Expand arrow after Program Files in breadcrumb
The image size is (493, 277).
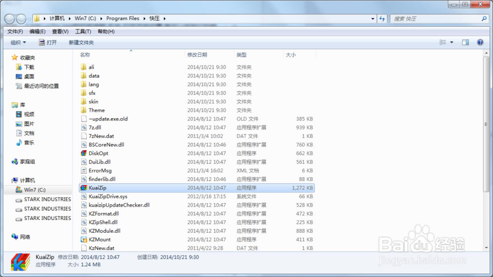[x=144, y=19]
